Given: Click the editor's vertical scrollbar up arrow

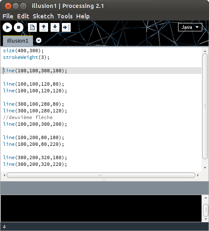Looking at the screenshot, I should (205, 51).
